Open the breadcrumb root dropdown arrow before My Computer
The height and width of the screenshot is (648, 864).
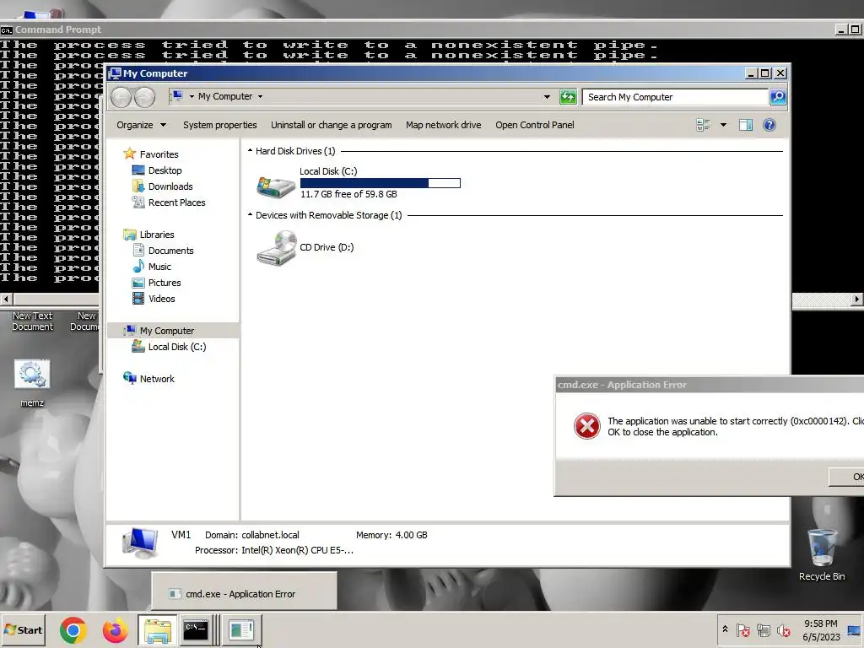[x=192, y=96]
